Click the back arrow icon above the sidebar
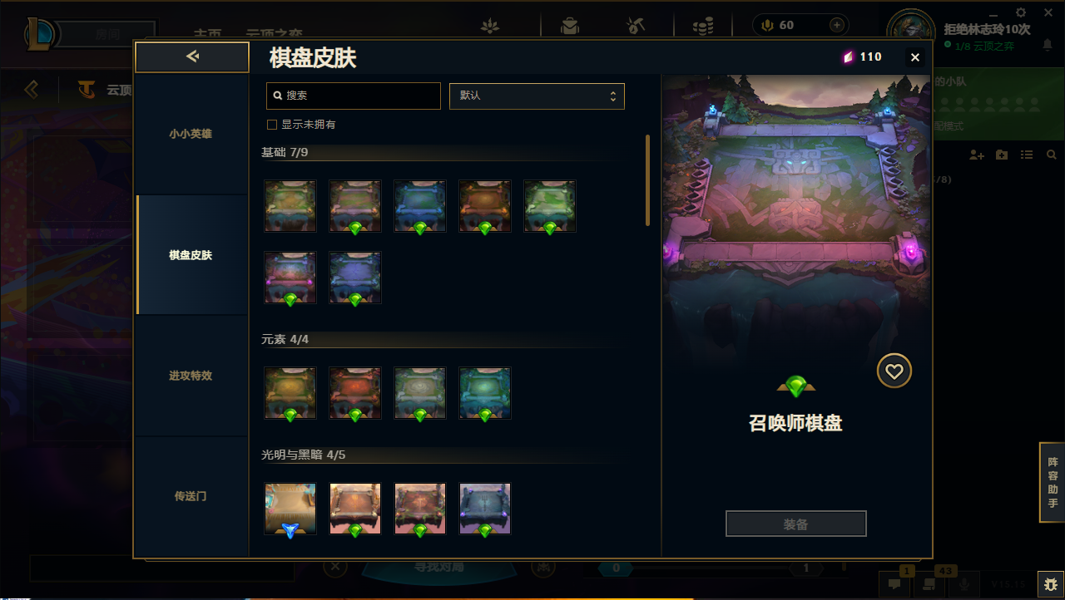The width and height of the screenshot is (1065, 600). 192,57
